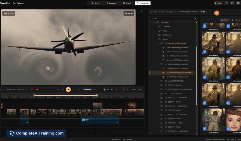Click 'Foo Fighters' in the breadcrumb
Screen dimensions: 241x141
coord(170,12)
